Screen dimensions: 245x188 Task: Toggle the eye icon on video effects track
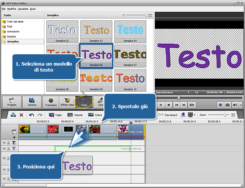(4, 143)
